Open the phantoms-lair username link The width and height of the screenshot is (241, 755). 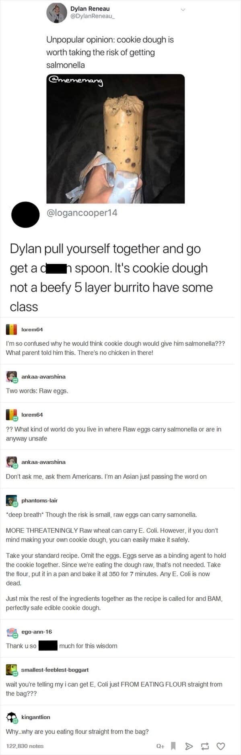[39, 500]
